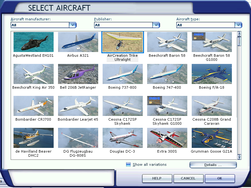This screenshot has height=188, width=251.
Task: Click the aircraft list scroll down arrow
Action: coord(239,157)
